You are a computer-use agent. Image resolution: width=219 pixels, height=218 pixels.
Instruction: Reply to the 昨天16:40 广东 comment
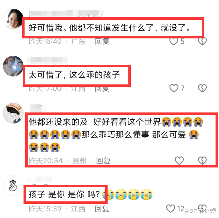pos(102,42)
